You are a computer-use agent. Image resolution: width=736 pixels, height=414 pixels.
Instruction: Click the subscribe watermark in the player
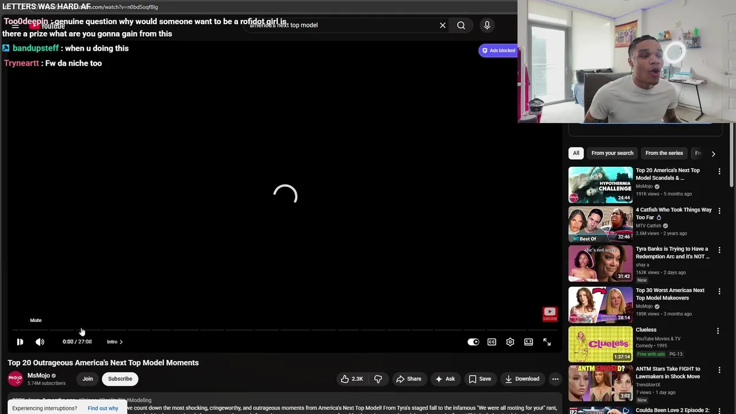point(550,313)
